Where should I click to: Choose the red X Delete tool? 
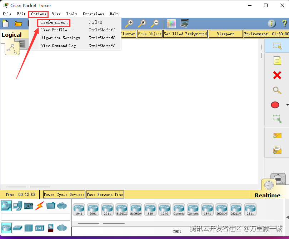tap(277, 75)
